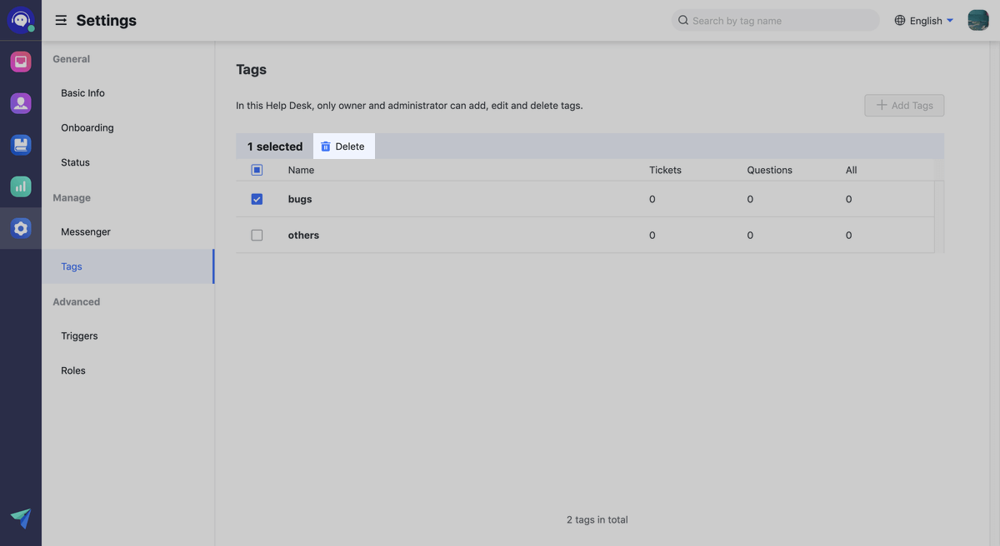
Task: Open the Messenger settings page
Action: [86, 232]
